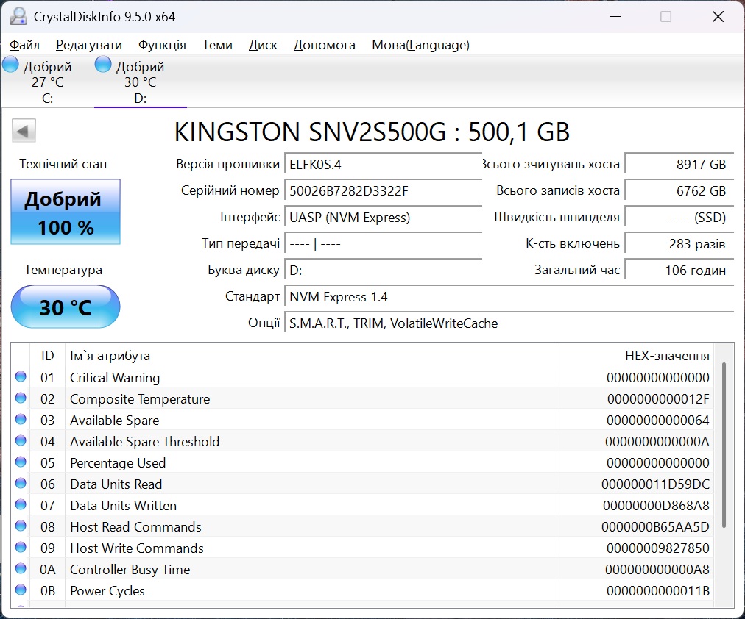Click status dot for Available Spare Threshold

[x=21, y=440]
